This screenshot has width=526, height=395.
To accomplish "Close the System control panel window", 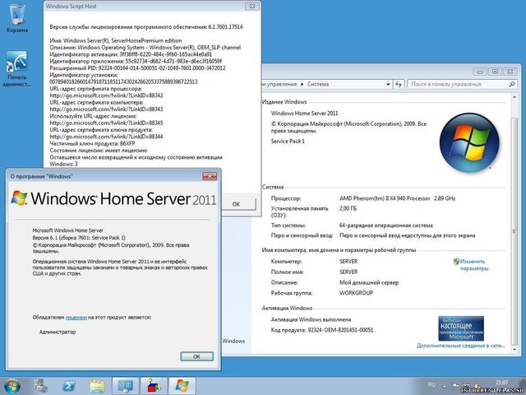I will click(510, 72).
